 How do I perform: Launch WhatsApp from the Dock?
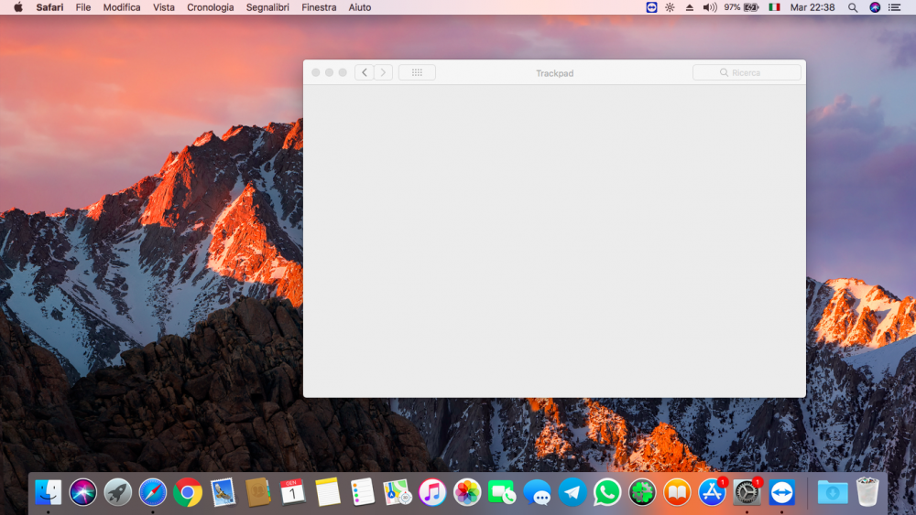607,493
